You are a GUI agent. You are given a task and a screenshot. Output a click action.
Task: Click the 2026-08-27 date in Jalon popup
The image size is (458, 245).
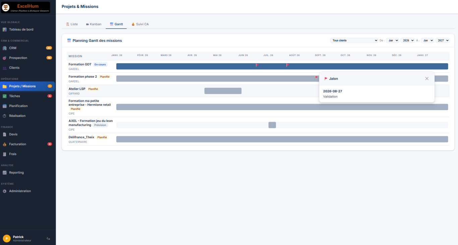(x=333, y=91)
